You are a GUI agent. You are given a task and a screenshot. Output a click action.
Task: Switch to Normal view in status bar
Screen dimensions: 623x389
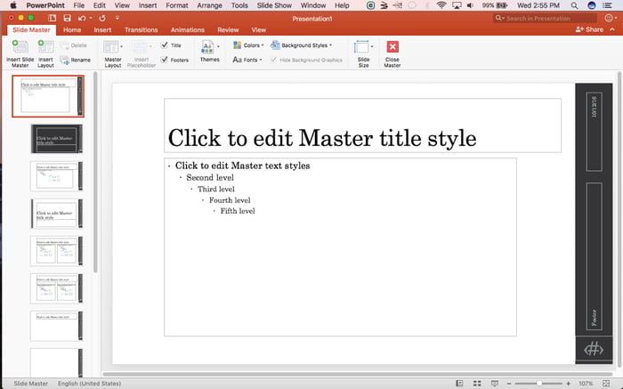click(x=459, y=384)
